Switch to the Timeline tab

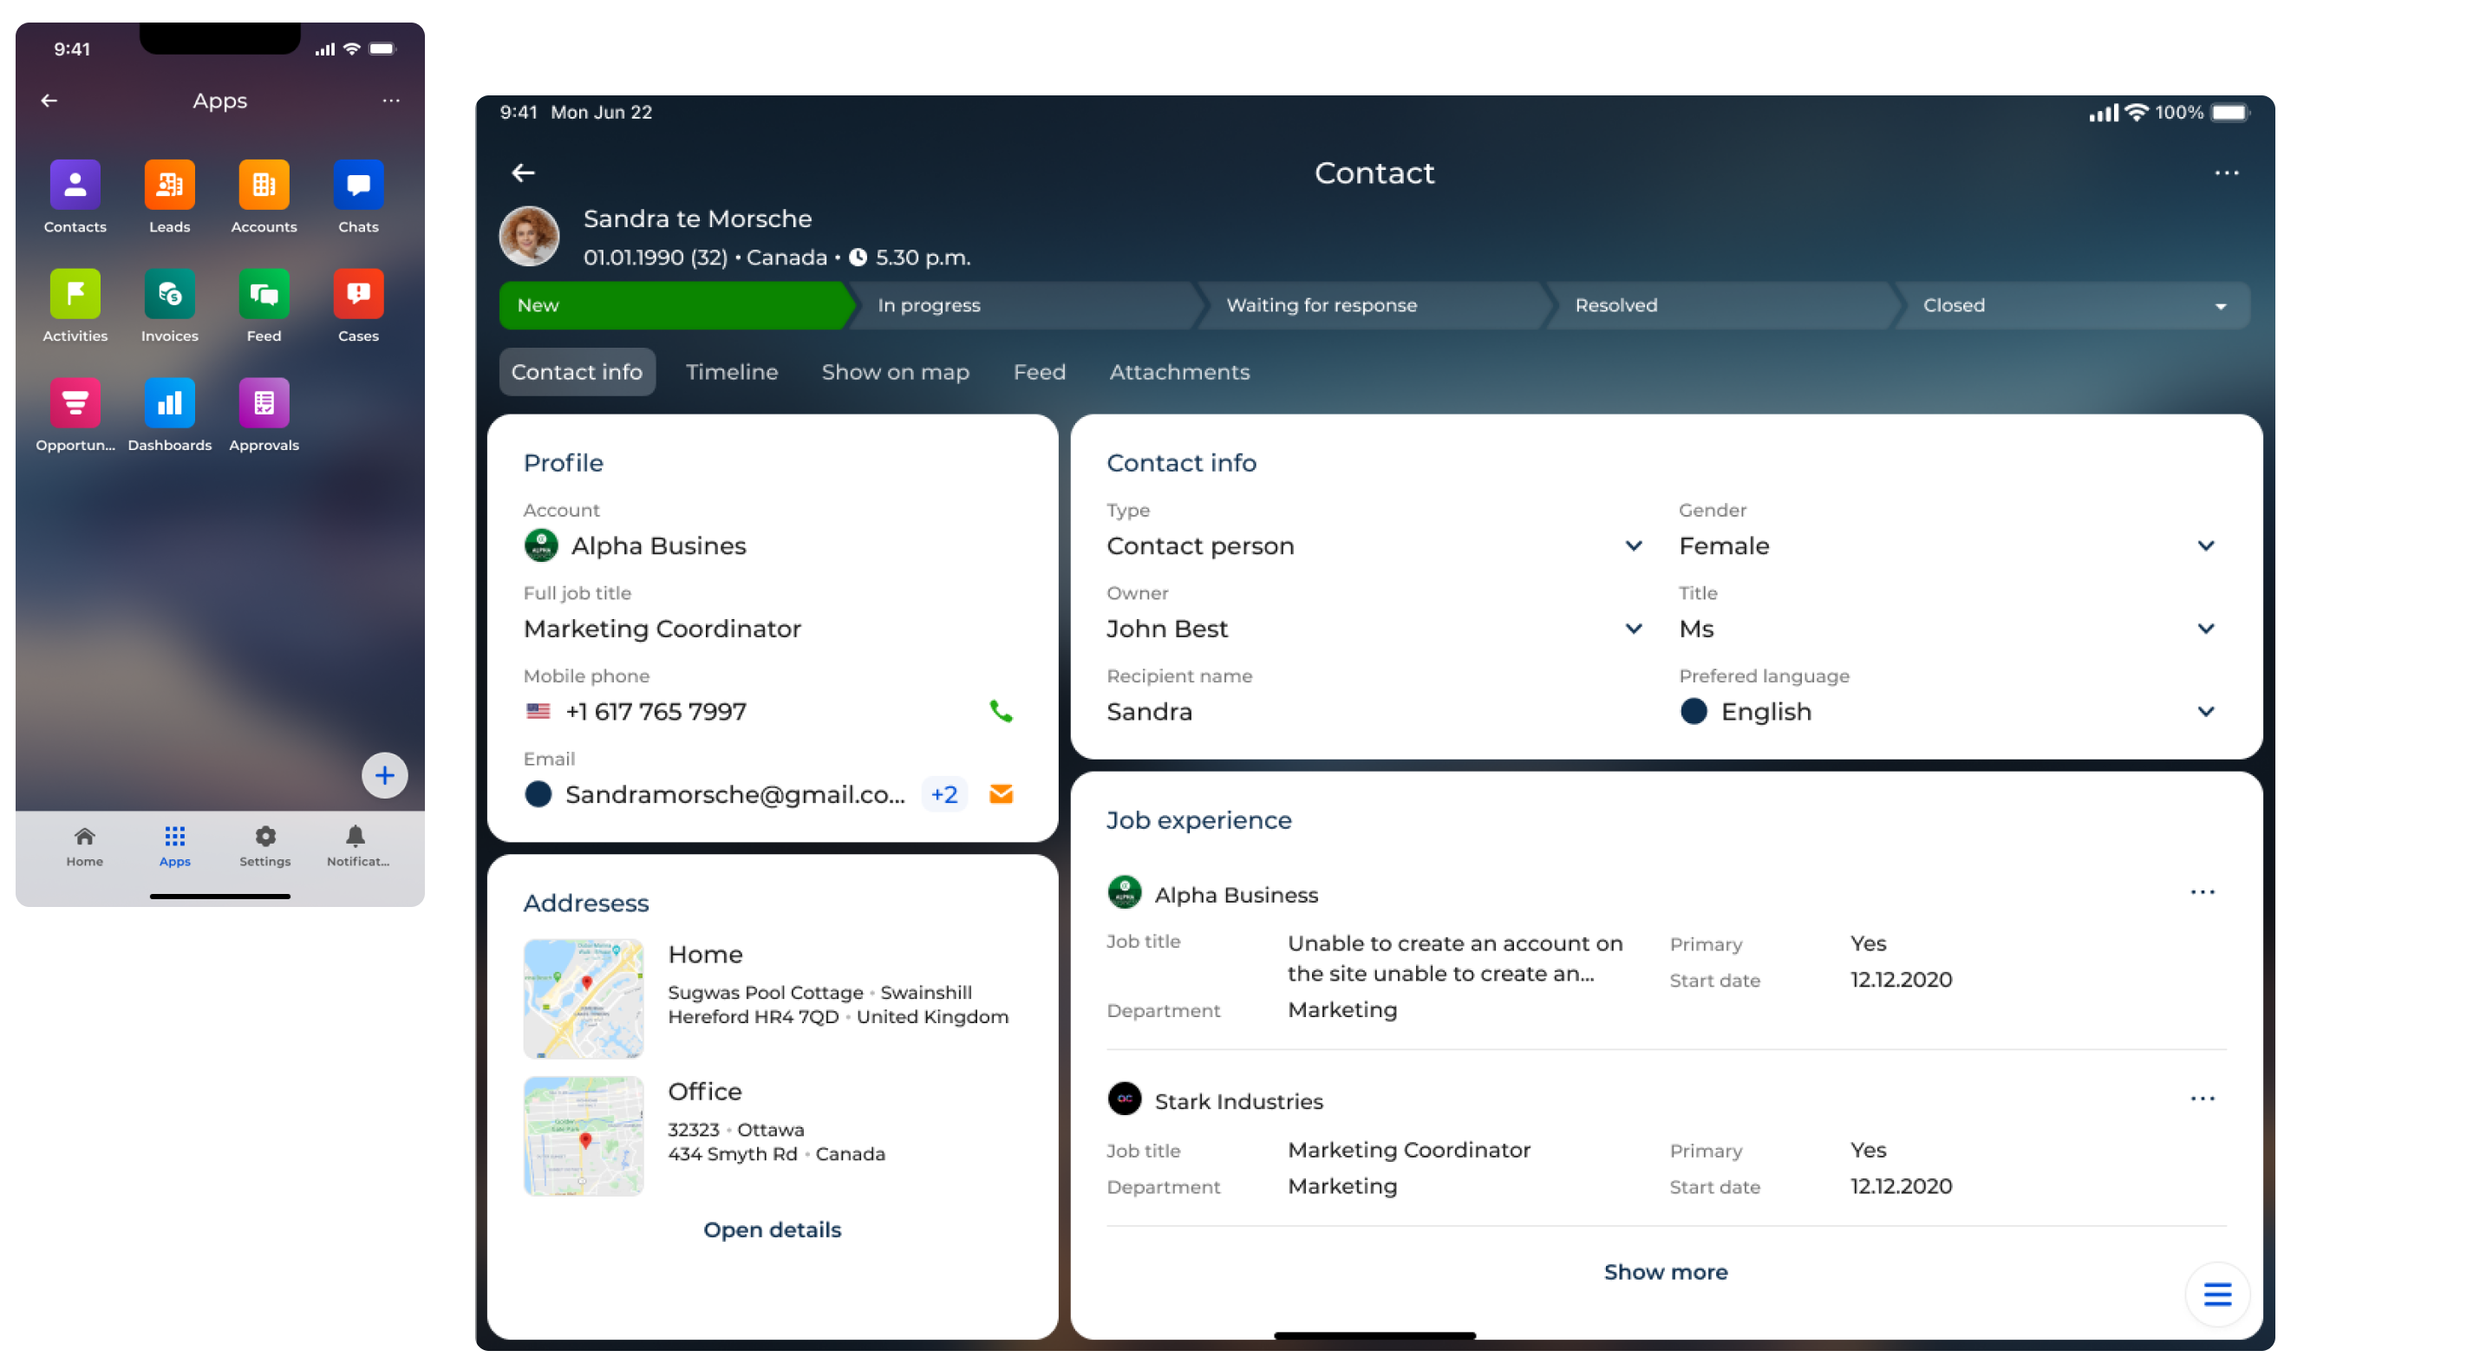(x=732, y=372)
